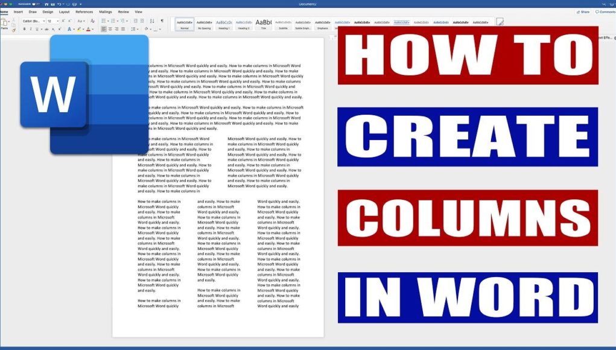This screenshot has width=616, height=350.
Task: Toggle align left for the paragraph
Action: pyautogui.click(x=104, y=29)
